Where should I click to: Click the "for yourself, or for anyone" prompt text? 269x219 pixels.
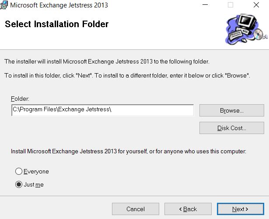pos(129,152)
